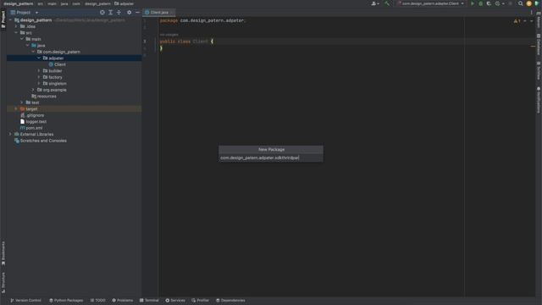Viewport: 542px width, 305px height.
Task: Click the Build project hammer icon
Action: click(x=387, y=3)
